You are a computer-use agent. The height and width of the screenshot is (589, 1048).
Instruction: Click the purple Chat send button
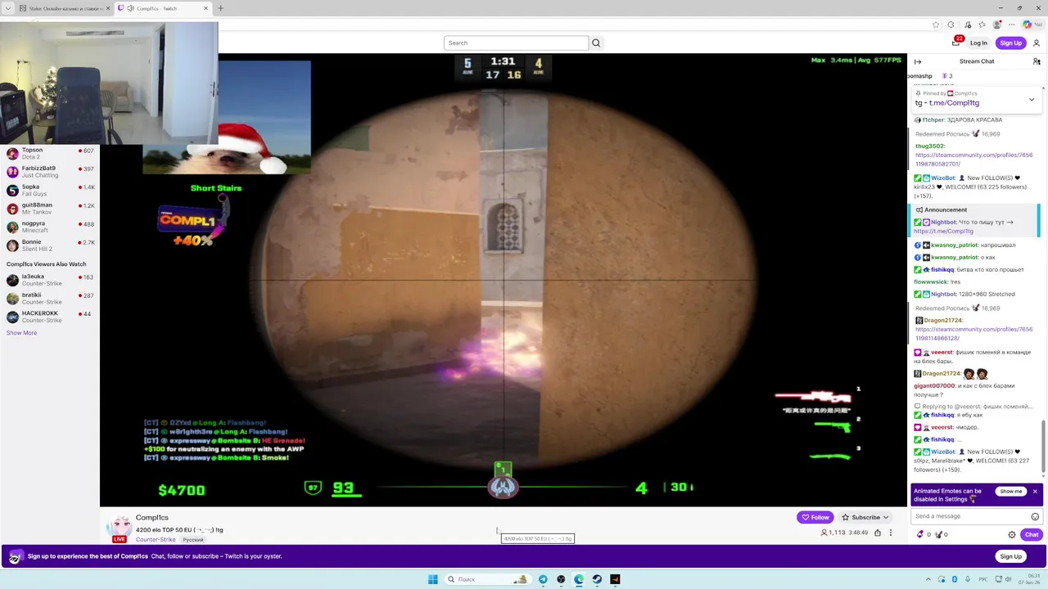pyautogui.click(x=1031, y=534)
